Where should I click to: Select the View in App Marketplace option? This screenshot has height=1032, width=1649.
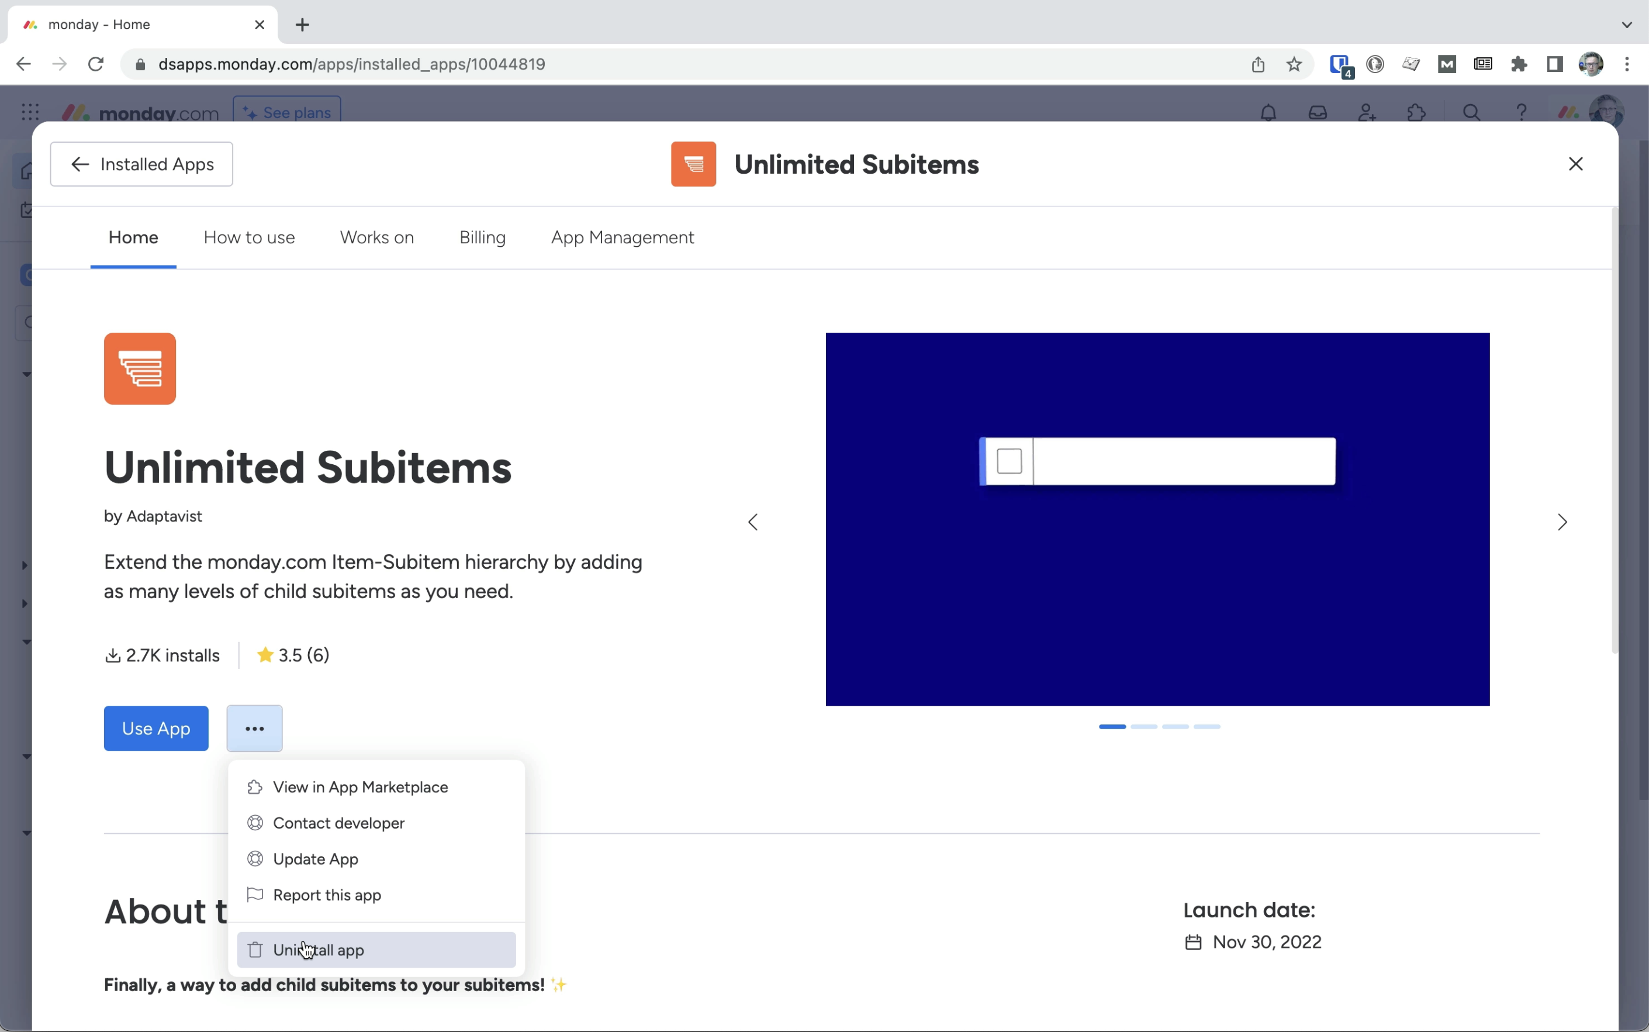click(x=360, y=786)
